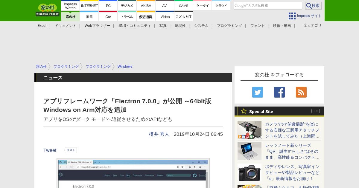Click the Special Site star icon
The width and height of the screenshot is (359, 188).
[x=244, y=111]
